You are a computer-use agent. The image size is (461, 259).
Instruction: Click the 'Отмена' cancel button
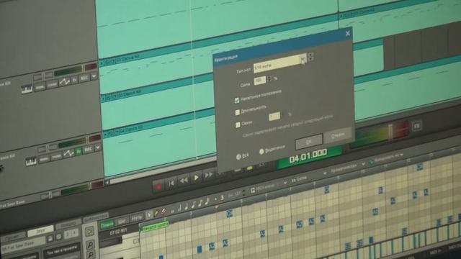coord(338,135)
